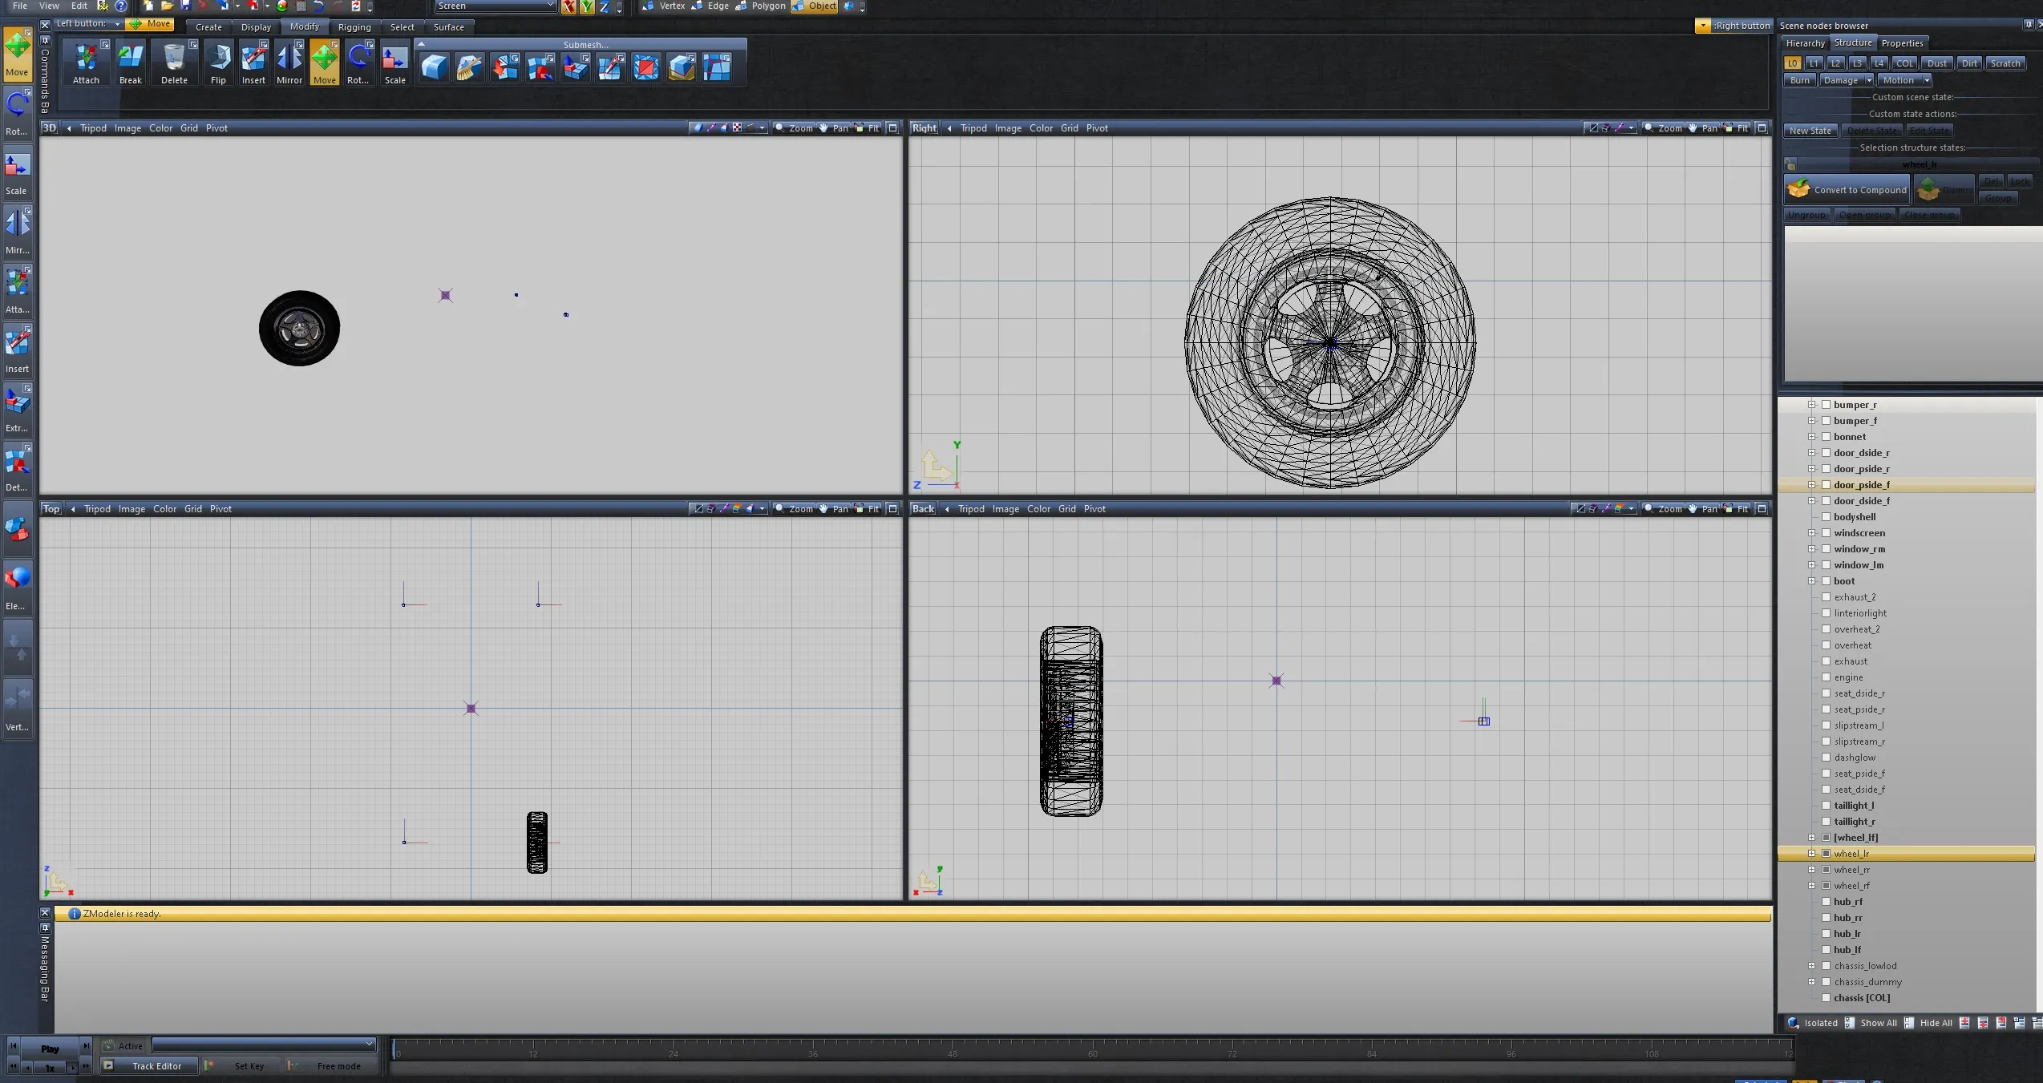Open the Properties tab in scene browser
2043x1083 pixels.
(x=1902, y=43)
